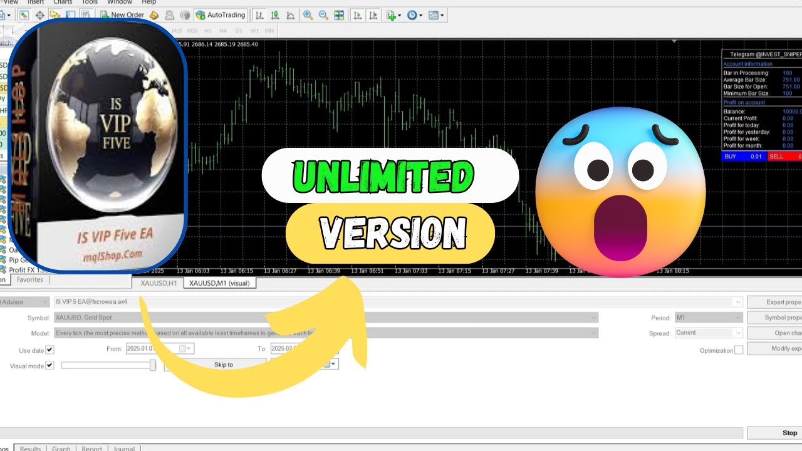Image resolution: width=802 pixels, height=451 pixels.
Task: Open the Expert Advisor type dropdown
Action: [24, 302]
